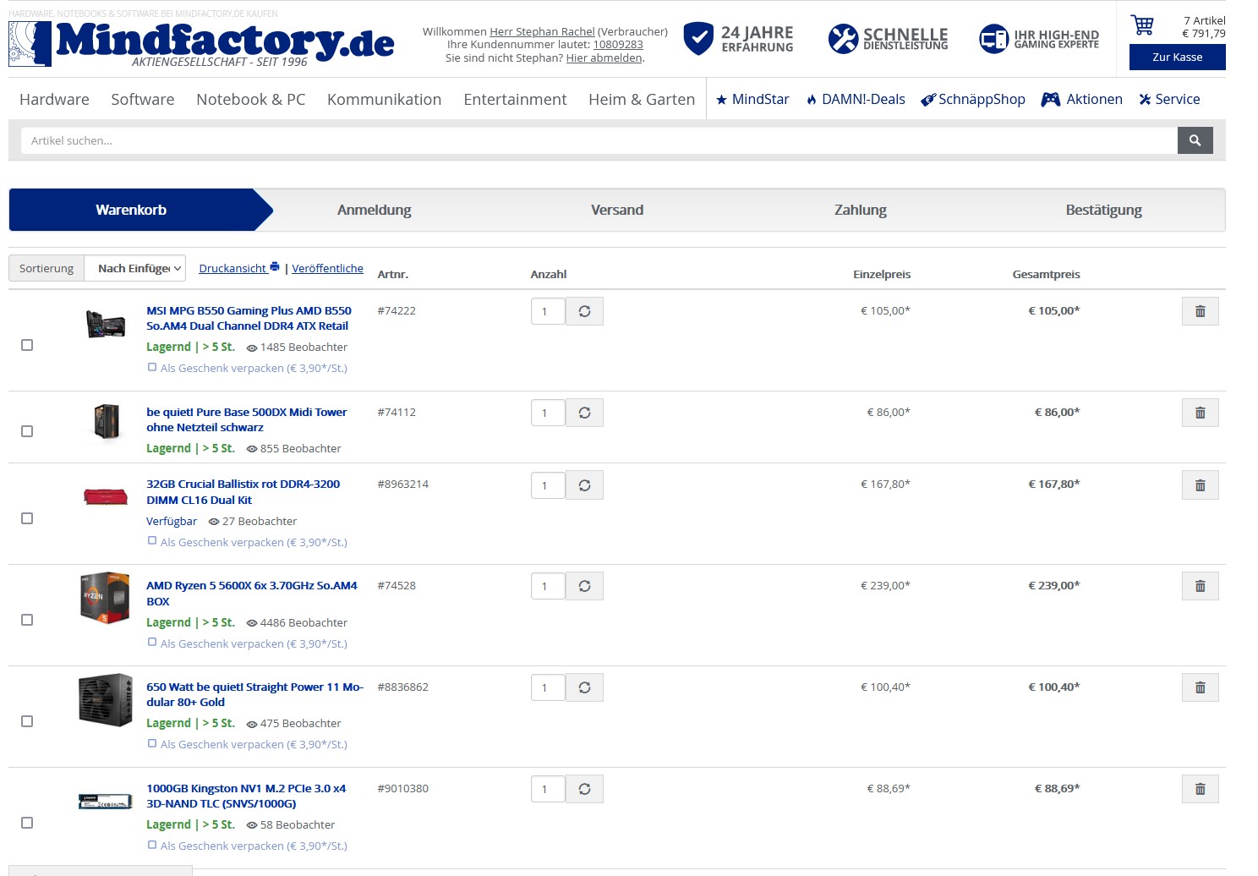Refresh quantity for MSI MPG B550 motherboard
Viewport: 1258px width, 876px height.
[x=584, y=311]
